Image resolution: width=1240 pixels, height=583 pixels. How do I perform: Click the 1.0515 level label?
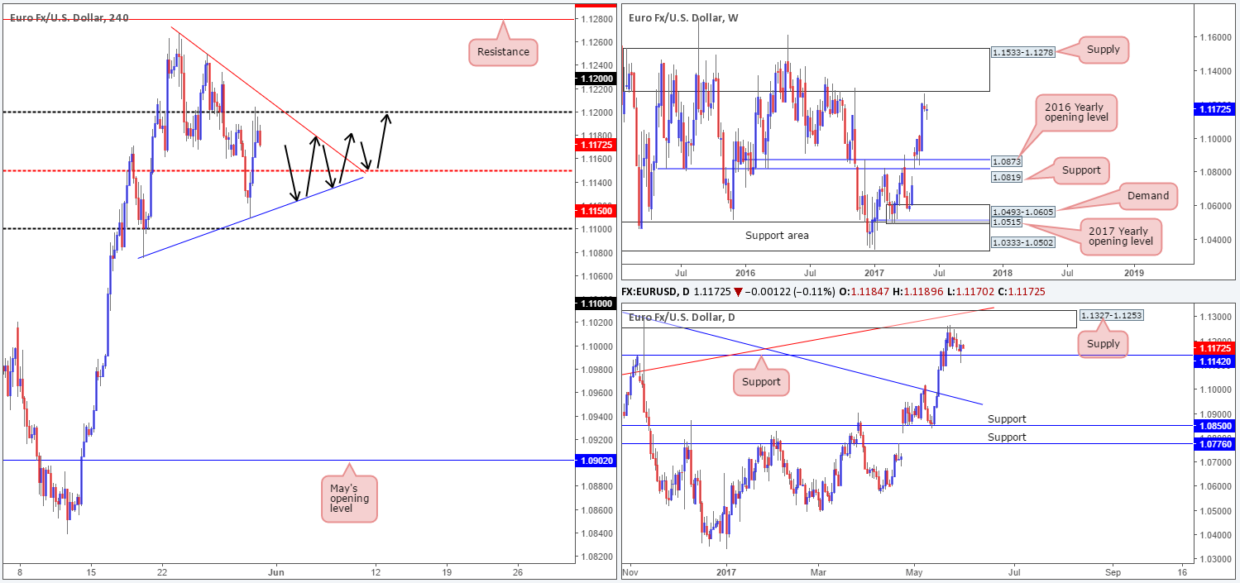pos(1007,222)
